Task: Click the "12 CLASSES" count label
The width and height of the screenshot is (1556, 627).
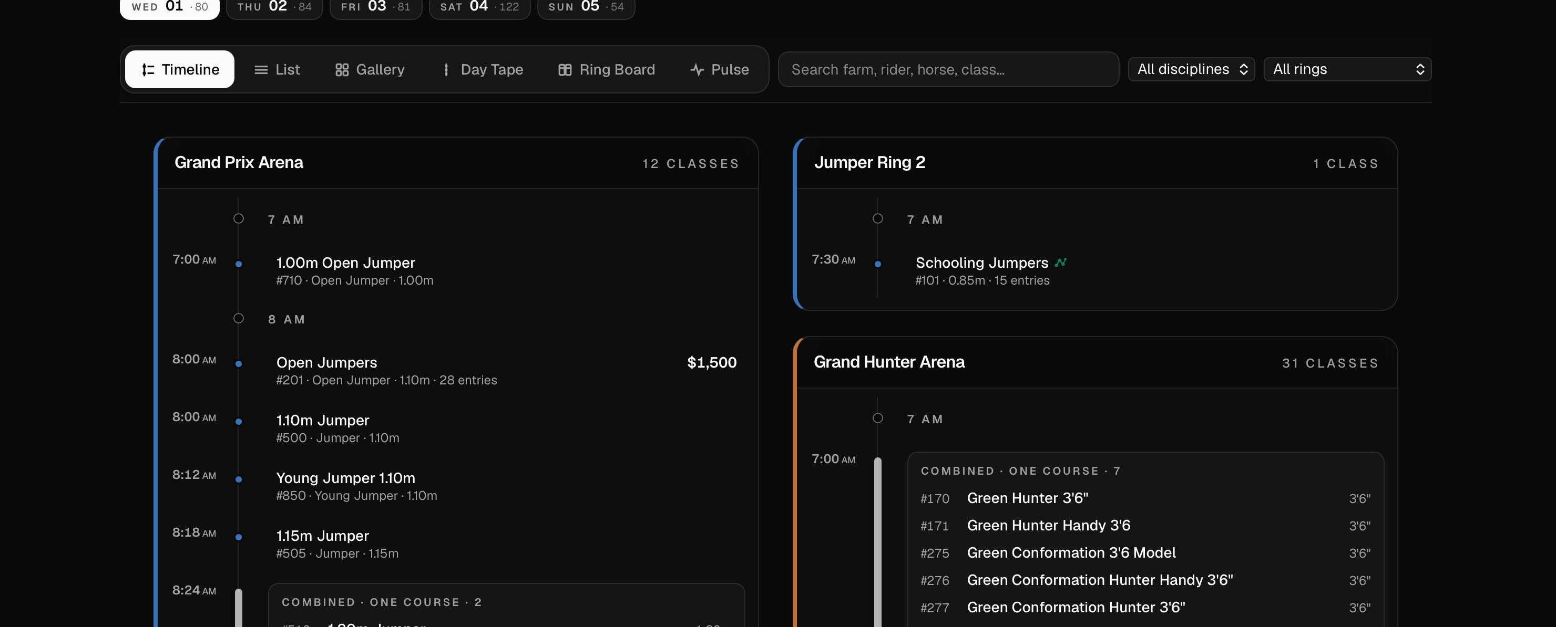Action: (691, 163)
